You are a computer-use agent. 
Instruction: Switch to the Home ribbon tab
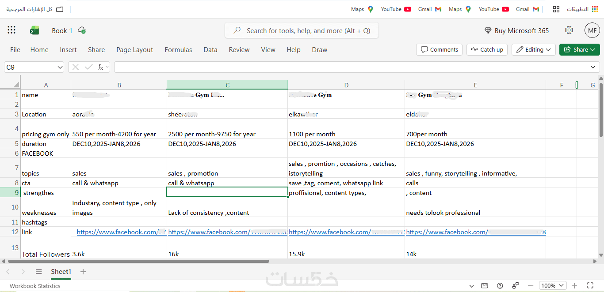(39, 50)
